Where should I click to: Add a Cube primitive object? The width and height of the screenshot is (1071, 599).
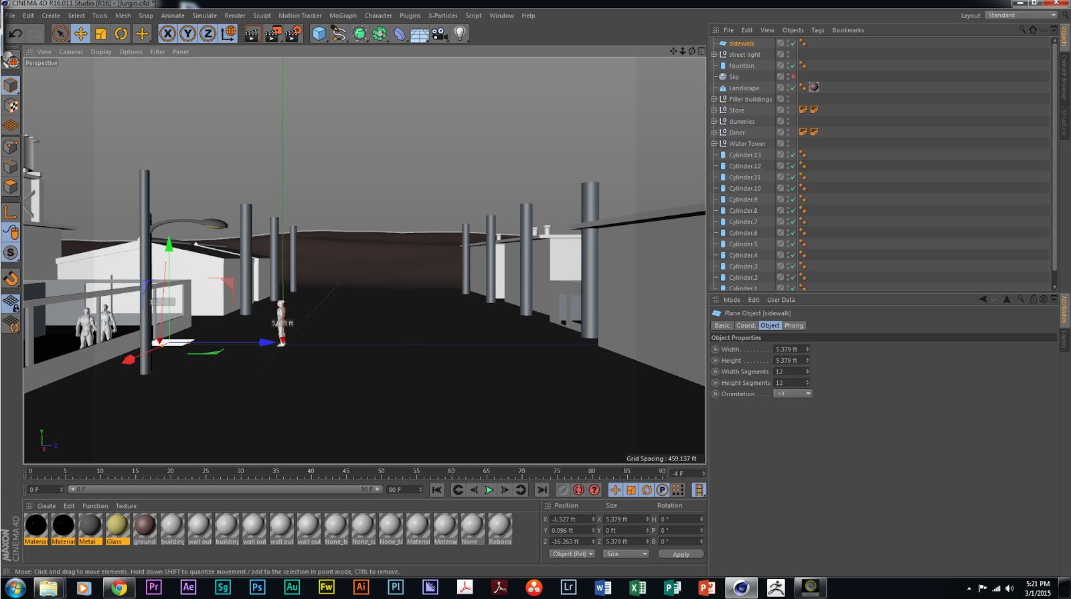point(319,33)
